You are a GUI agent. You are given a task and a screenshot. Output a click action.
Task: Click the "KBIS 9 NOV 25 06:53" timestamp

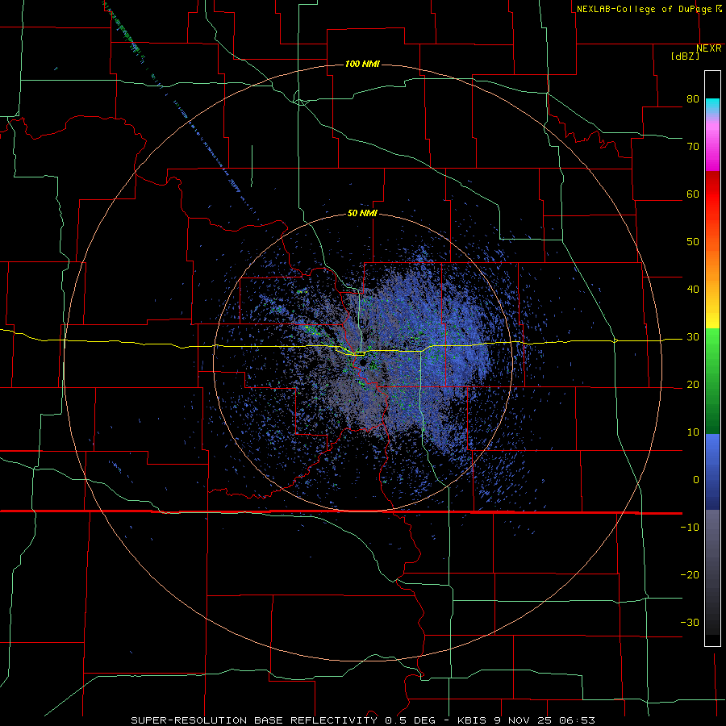click(x=526, y=720)
